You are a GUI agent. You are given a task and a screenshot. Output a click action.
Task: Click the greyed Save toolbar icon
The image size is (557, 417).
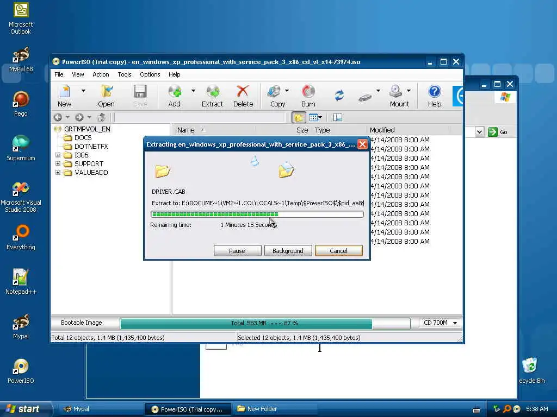pos(140,96)
